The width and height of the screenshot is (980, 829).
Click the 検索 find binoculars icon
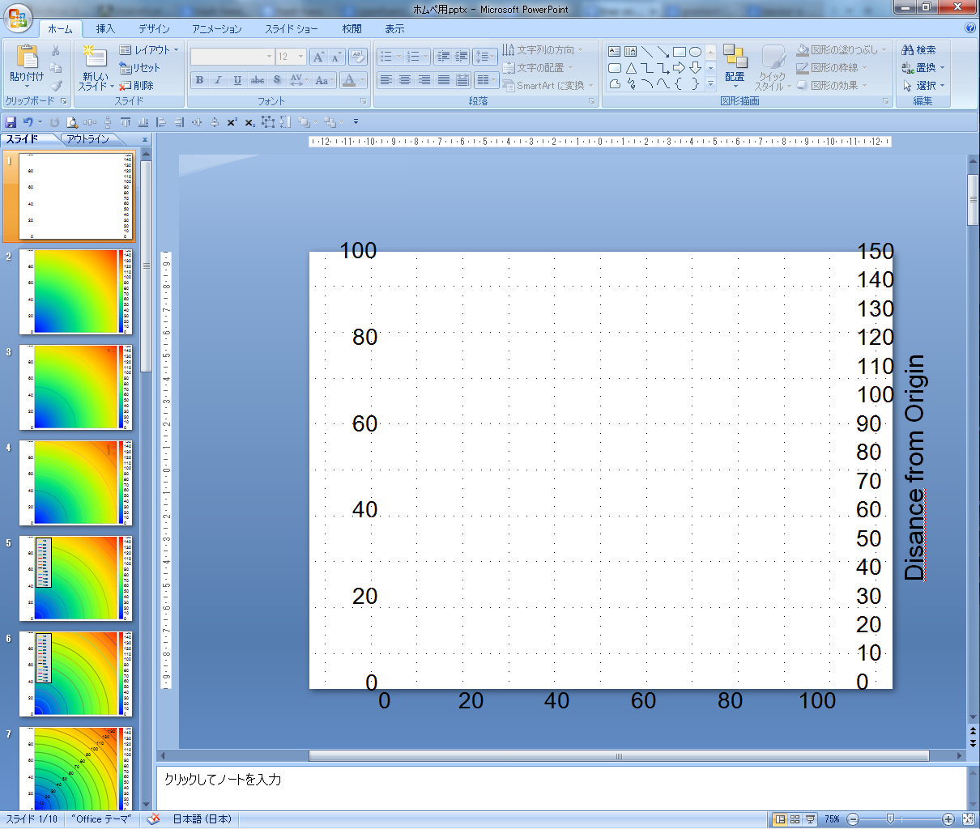point(908,50)
